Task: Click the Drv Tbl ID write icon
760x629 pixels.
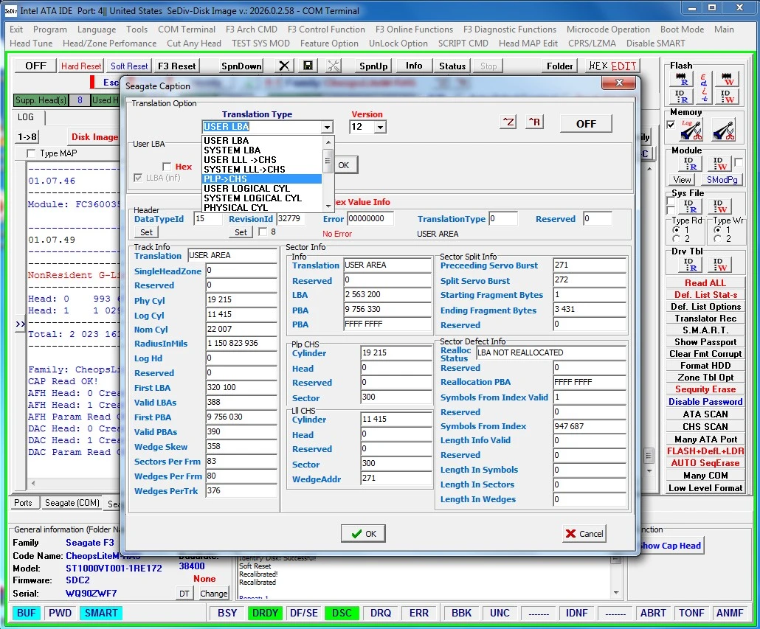Action: pos(719,265)
